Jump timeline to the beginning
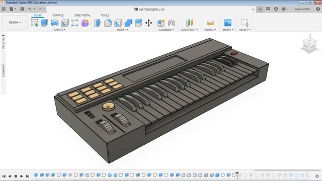The height and width of the screenshot is (181, 322). (x=4, y=176)
